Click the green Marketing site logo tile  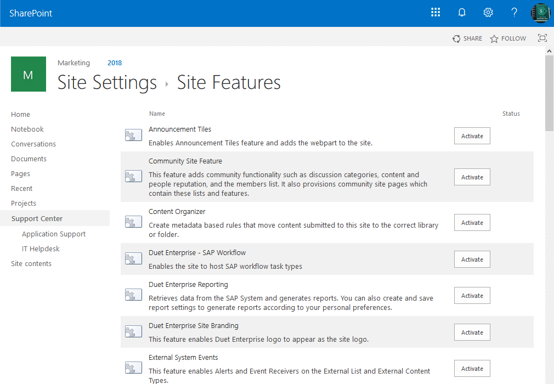point(28,74)
